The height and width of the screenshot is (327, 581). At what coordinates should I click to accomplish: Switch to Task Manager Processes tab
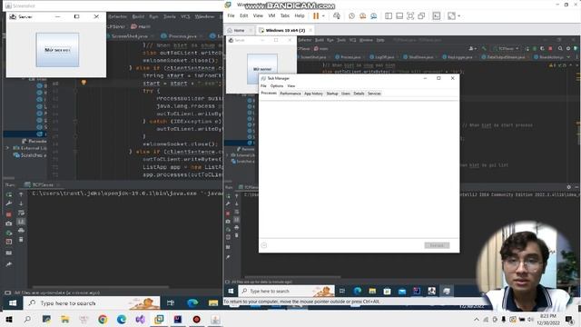pos(269,93)
